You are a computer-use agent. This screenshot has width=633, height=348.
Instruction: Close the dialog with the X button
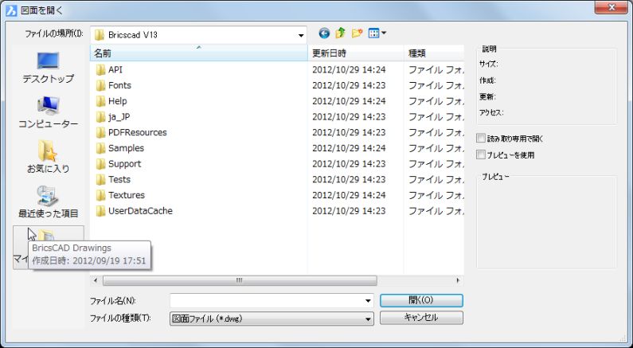612,8
